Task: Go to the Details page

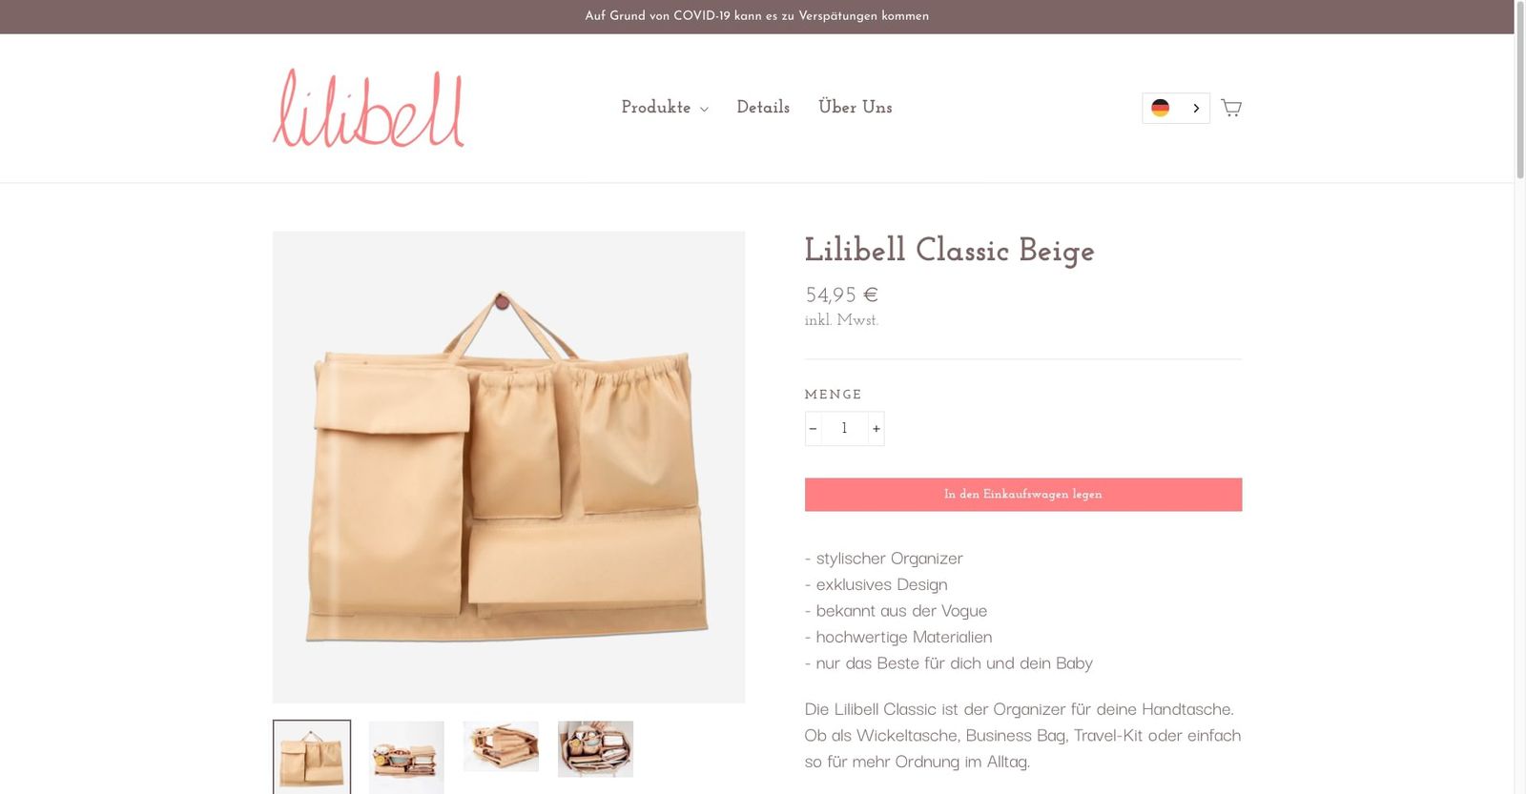Action: [x=763, y=108]
